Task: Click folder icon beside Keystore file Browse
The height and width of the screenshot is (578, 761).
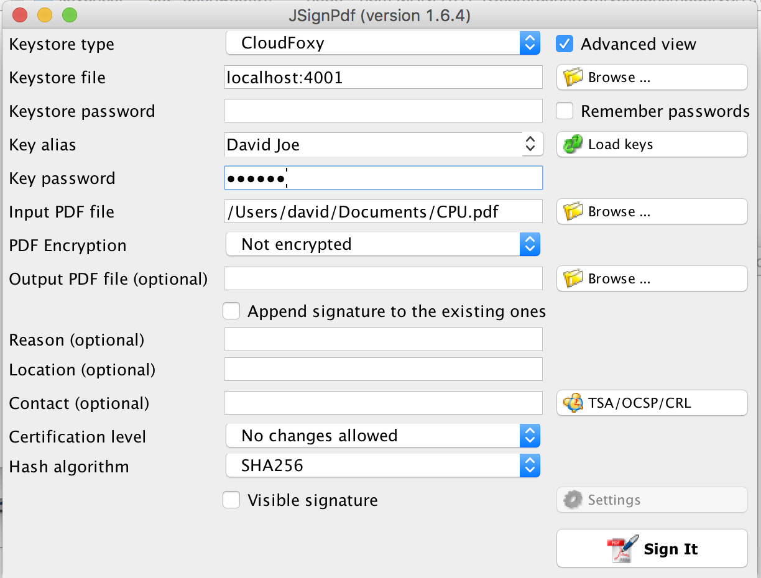Action: pos(573,78)
